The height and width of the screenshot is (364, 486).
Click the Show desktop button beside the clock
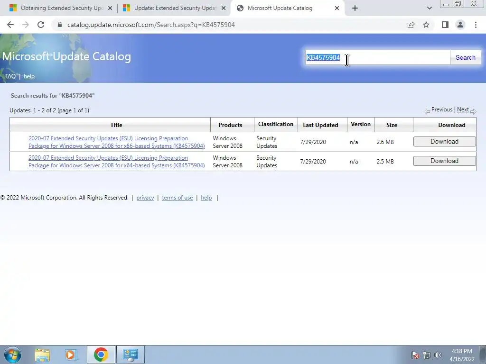point(483,355)
